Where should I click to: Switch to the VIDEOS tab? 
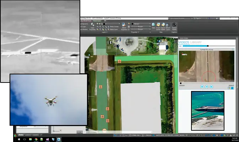point(184,42)
